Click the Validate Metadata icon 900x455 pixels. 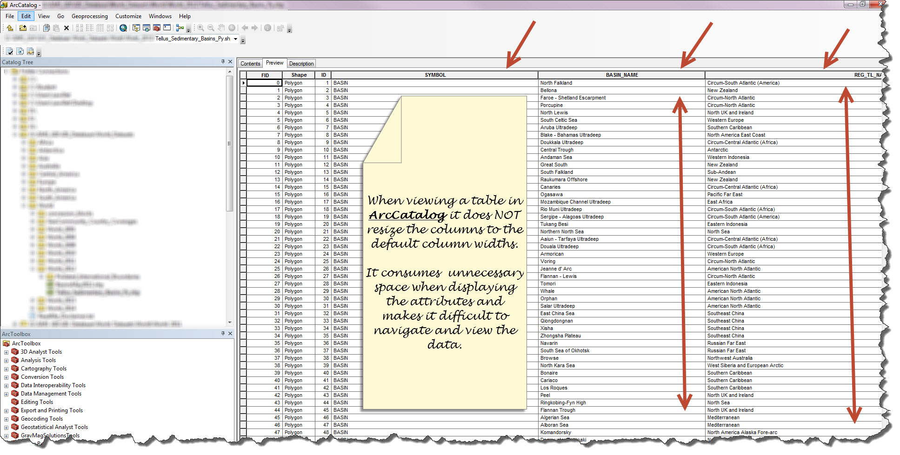point(9,51)
